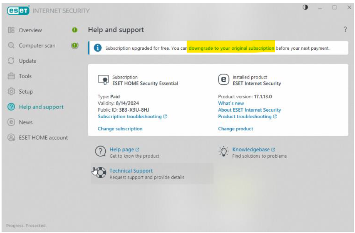Click the Change product link
This screenshot has height=233, width=355.
(x=235, y=129)
